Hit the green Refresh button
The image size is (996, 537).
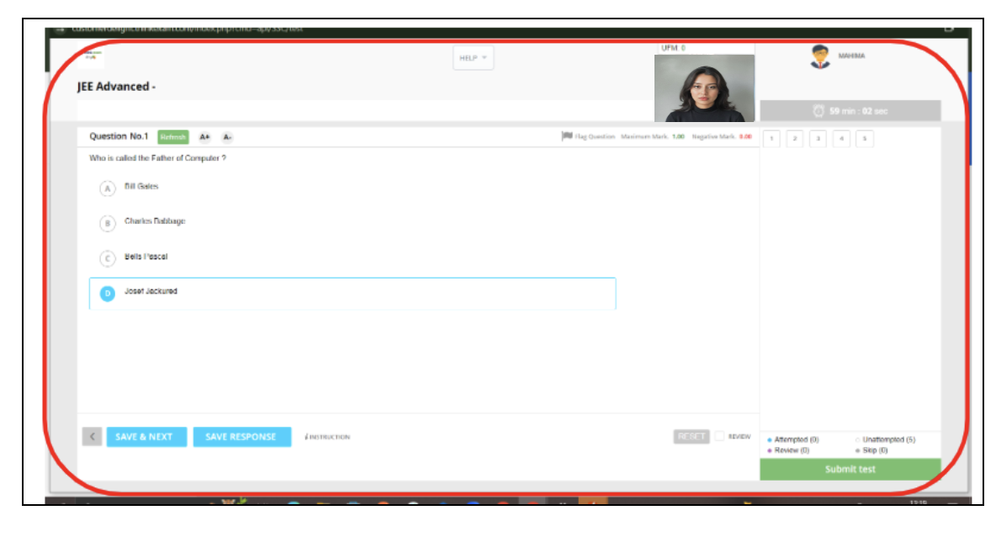(172, 137)
